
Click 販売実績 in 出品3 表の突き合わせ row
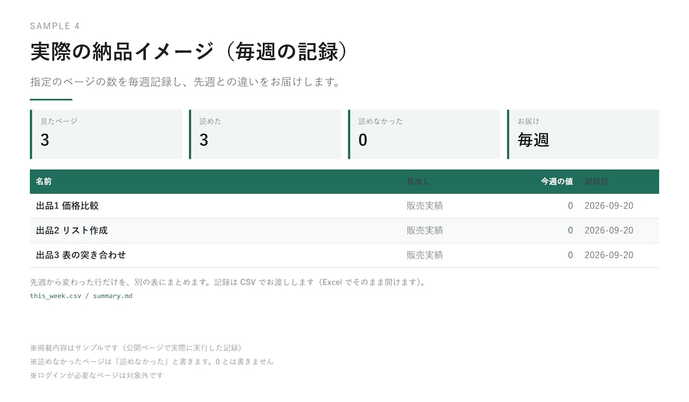click(425, 255)
